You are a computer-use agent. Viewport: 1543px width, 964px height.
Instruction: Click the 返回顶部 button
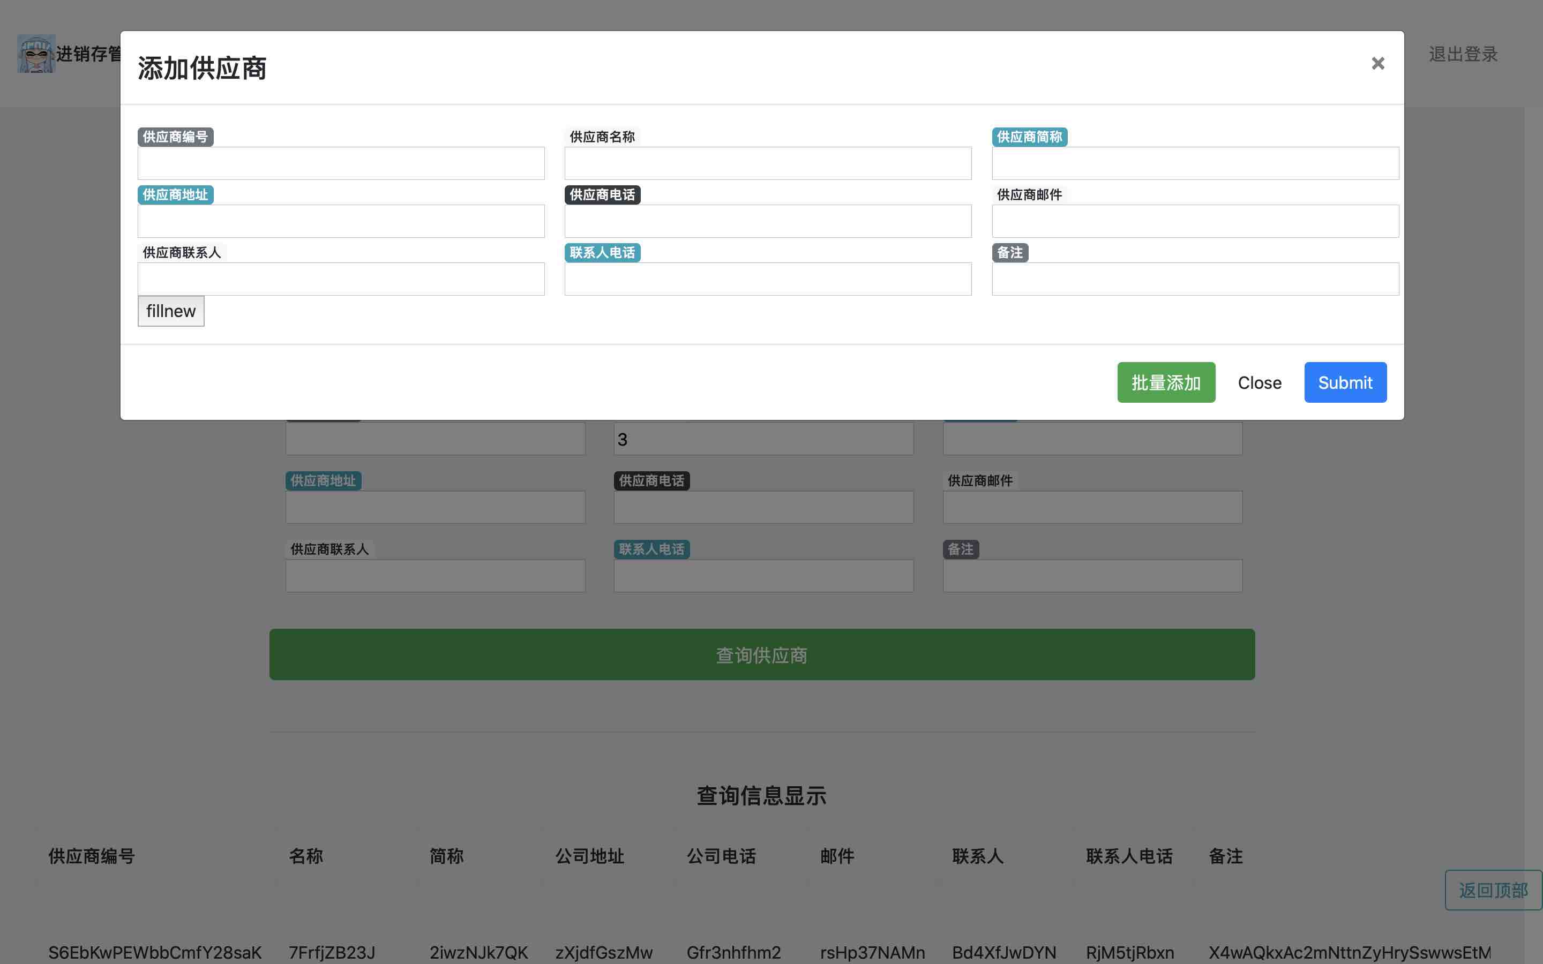1493,890
